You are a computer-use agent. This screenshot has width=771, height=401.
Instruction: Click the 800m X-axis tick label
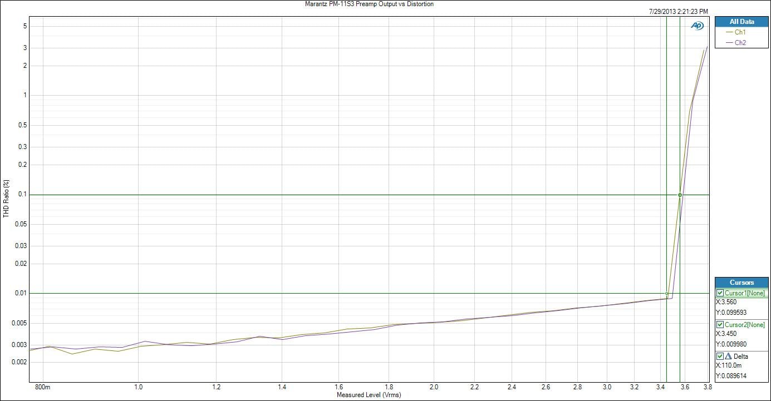43,387
